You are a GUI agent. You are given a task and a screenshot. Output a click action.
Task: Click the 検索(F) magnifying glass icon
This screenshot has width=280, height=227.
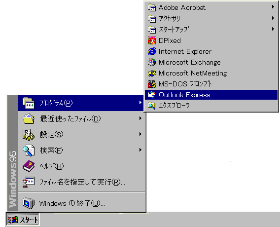29,151
